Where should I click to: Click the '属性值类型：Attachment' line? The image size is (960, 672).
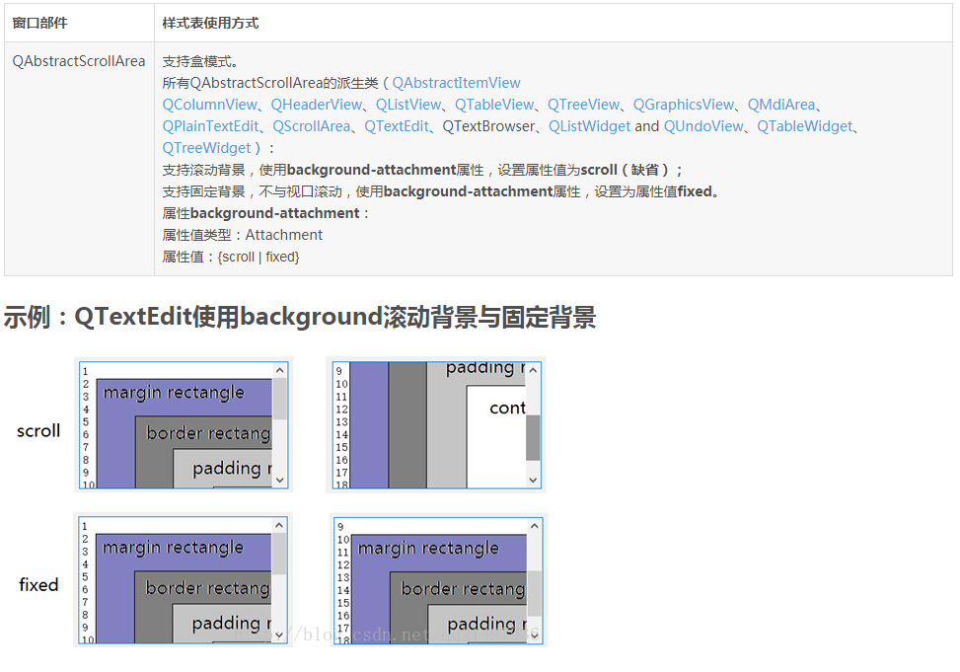pyautogui.click(x=242, y=235)
